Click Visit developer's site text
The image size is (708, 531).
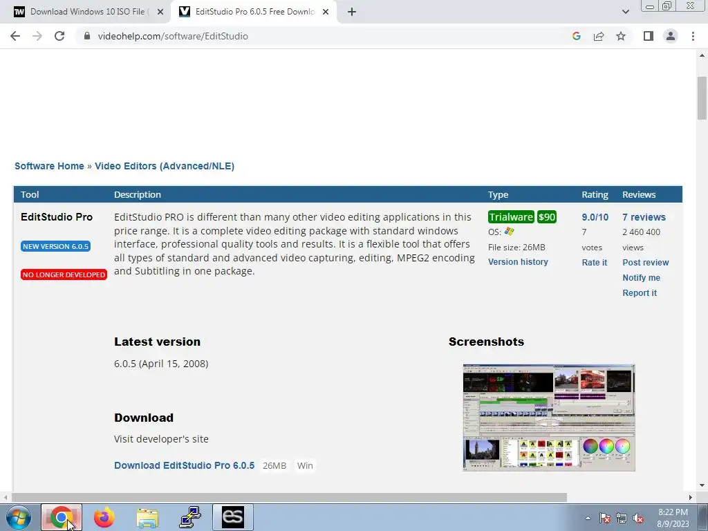pyautogui.click(x=161, y=439)
